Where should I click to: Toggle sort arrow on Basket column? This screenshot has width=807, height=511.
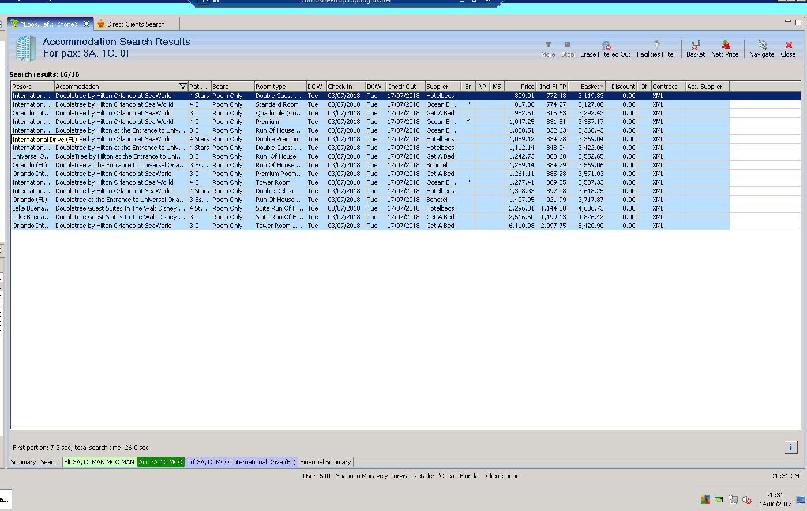coord(602,87)
